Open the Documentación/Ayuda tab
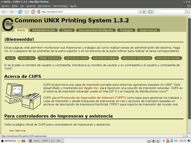Screen dimensions: 191x143 click(x=96, y=30)
